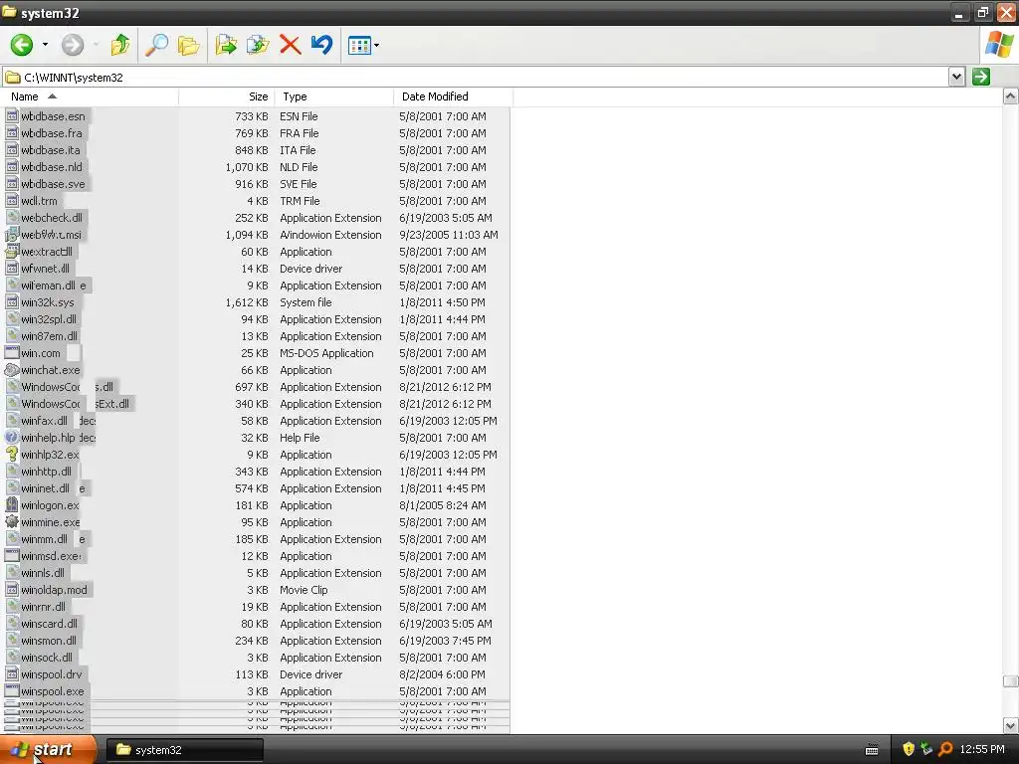
Task: Sort by the Name column header
Action: click(x=89, y=96)
